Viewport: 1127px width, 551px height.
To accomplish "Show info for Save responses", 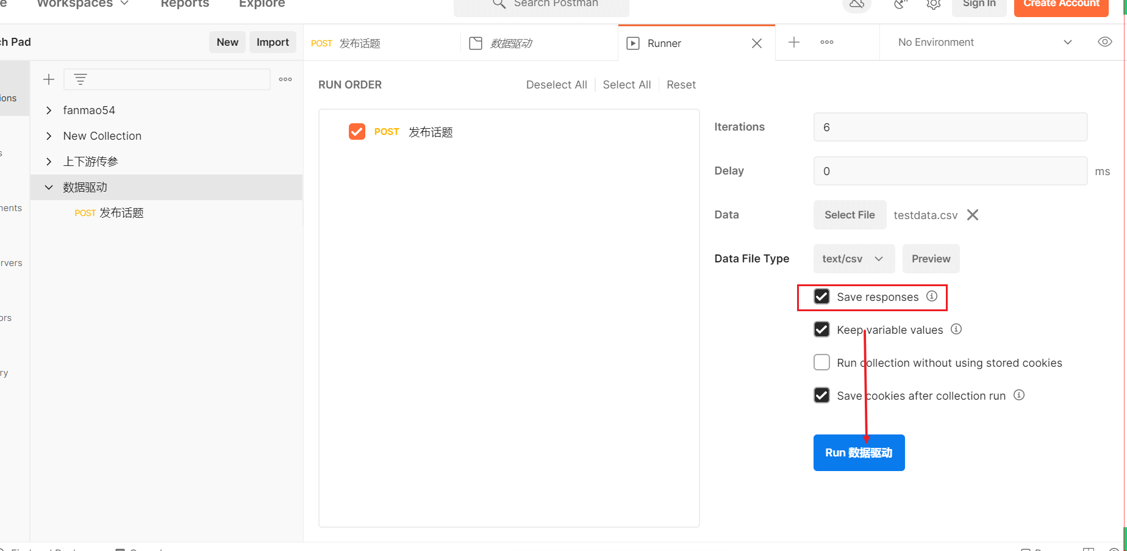I will [932, 296].
